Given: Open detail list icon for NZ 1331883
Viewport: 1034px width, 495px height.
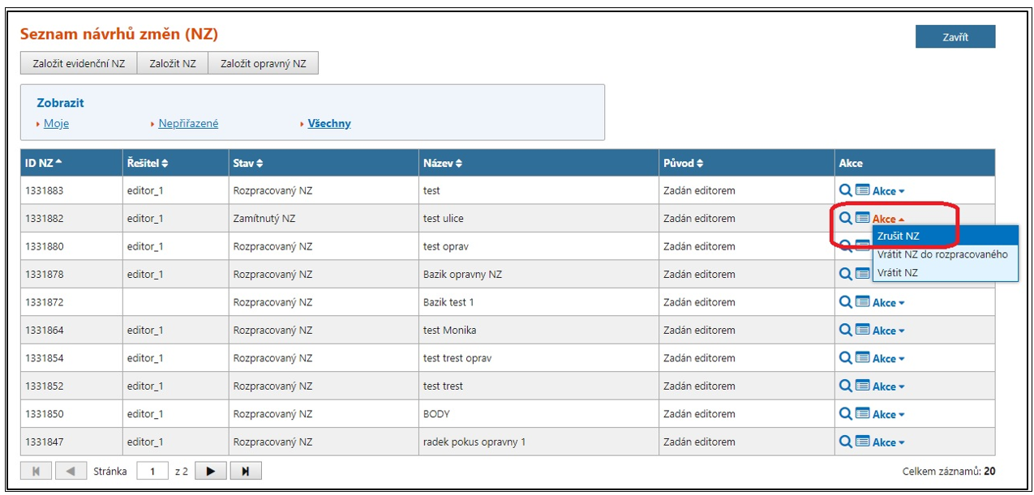Looking at the screenshot, I should click(862, 190).
